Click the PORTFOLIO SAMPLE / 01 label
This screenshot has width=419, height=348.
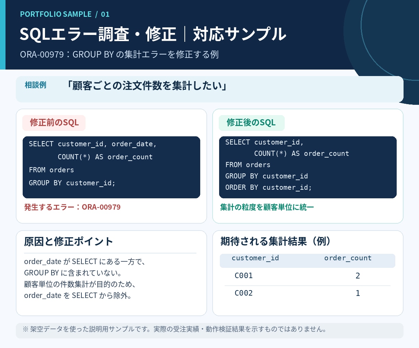[x=65, y=14]
